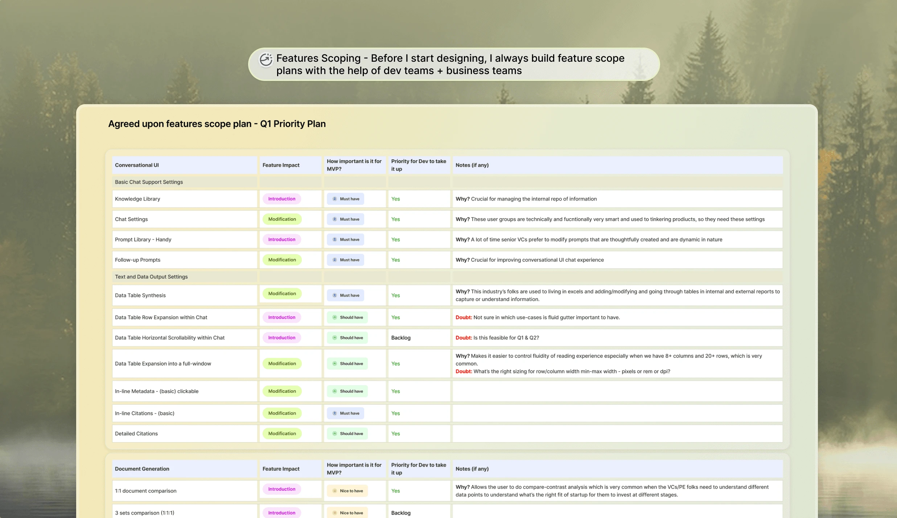Click Must have icon in Data Table Synthesis row
The height and width of the screenshot is (518, 897).
pyautogui.click(x=335, y=295)
